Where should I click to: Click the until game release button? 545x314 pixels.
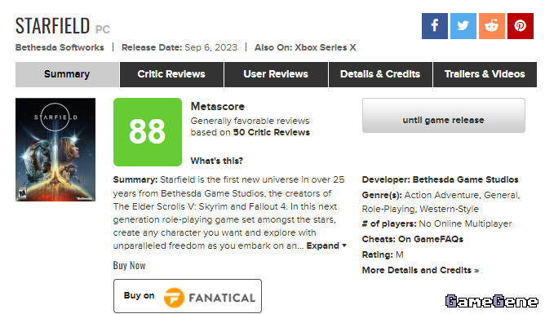[444, 115]
